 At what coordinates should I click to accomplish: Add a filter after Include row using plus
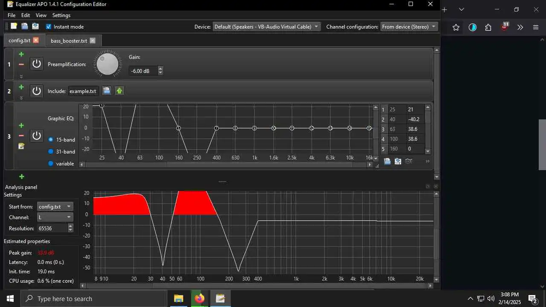21,87
